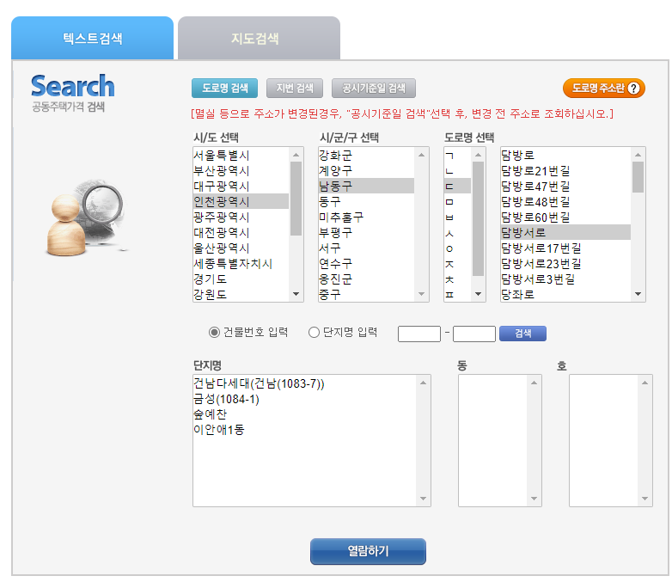The height and width of the screenshot is (582, 672).
Task: Click the first building number input field
Action: (419, 334)
